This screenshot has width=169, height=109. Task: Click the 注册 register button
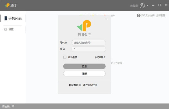pyautogui.click(x=84, y=73)
